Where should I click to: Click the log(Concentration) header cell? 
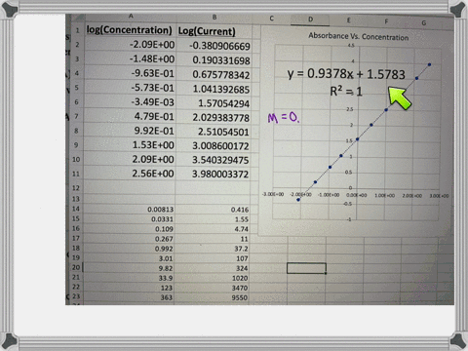coord(130,30)
